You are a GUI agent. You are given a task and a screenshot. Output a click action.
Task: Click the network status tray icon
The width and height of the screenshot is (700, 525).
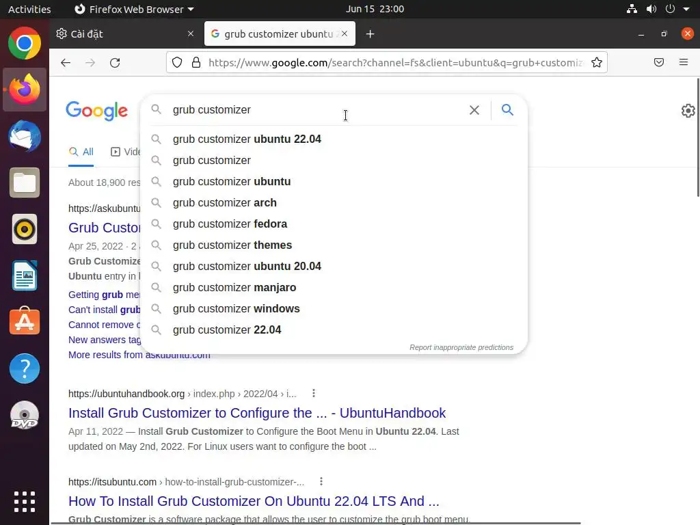tap(632, 9)
